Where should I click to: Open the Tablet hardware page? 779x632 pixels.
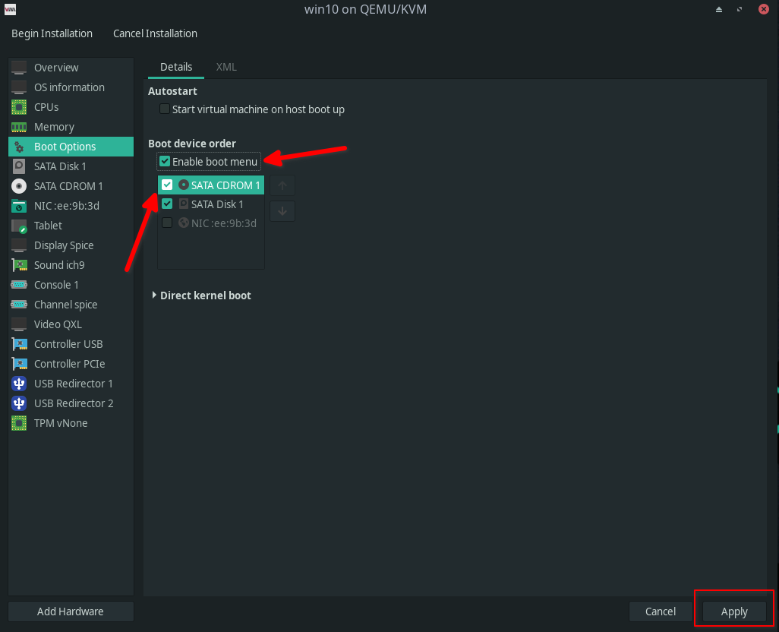(x=71, y=226)
